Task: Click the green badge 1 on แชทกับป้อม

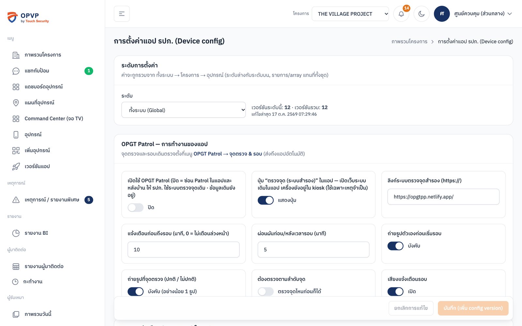Action: coord(89,71)
